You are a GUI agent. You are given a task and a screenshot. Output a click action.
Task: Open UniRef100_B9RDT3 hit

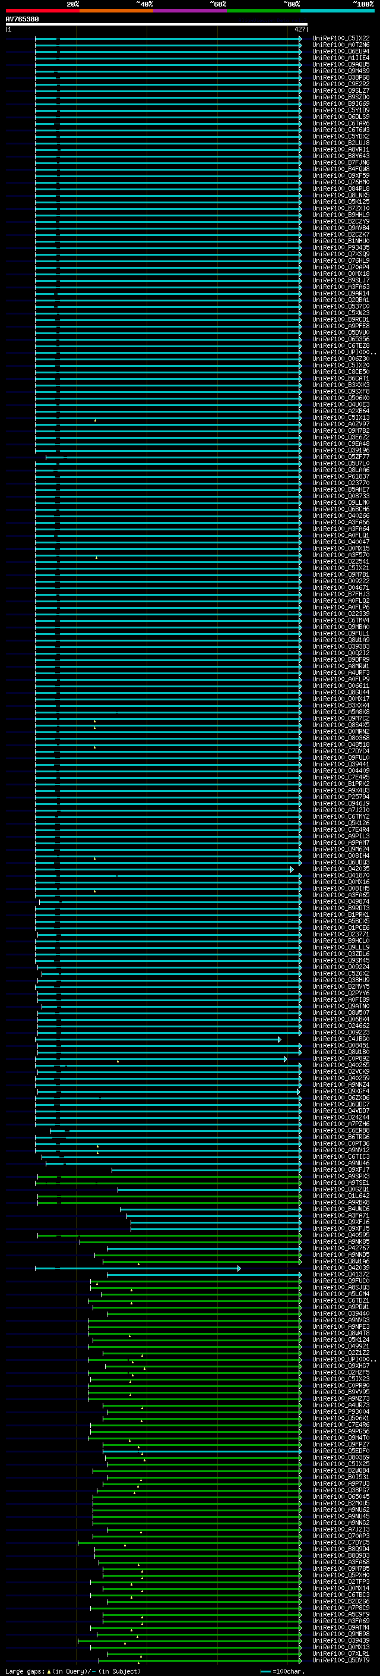pyautogui.click(x=341, y=908)
